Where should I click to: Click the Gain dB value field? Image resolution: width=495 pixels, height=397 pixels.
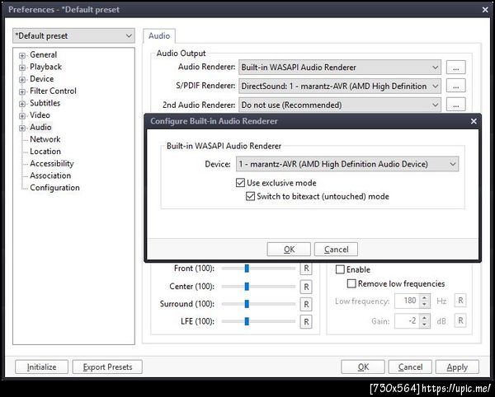tap(408, 321)
